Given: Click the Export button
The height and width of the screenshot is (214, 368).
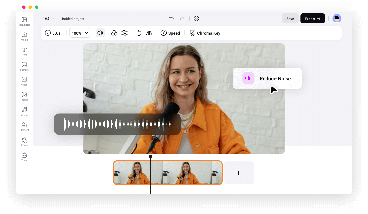Looking at the screenshot, I should tap(312, 18).
